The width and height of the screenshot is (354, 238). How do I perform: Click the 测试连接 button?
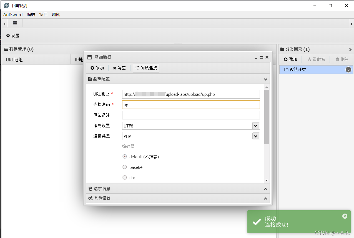[146, 68]
